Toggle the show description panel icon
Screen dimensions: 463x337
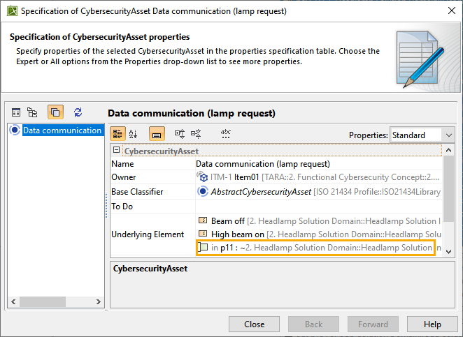click(157, 134)
